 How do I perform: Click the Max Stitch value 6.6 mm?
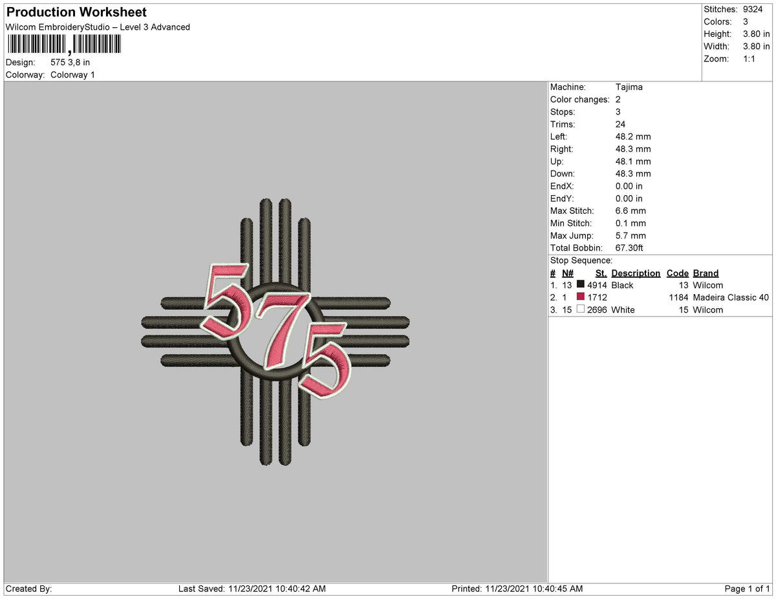630,211
